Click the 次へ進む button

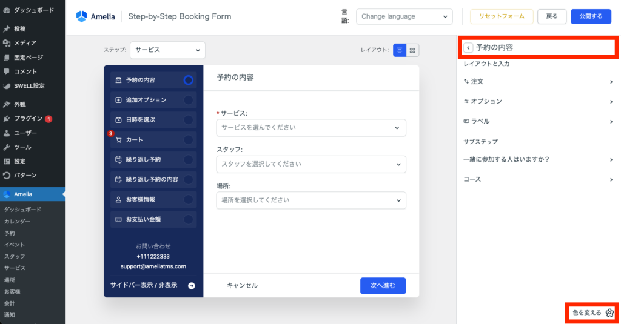tap(383, 285)
